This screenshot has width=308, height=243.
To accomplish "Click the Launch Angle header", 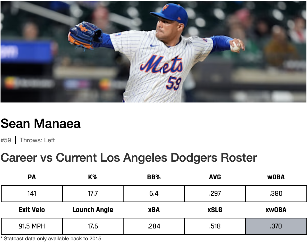I will [x=93, y=210].
